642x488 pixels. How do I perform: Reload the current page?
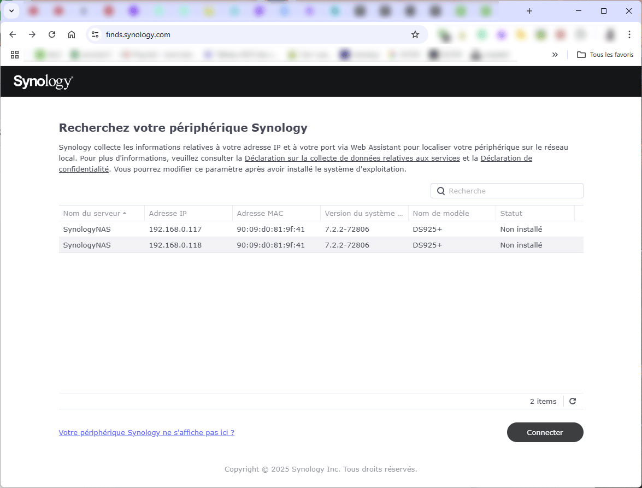tap(52, 34)
